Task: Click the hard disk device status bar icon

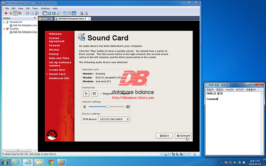Action: click(166, 154)
